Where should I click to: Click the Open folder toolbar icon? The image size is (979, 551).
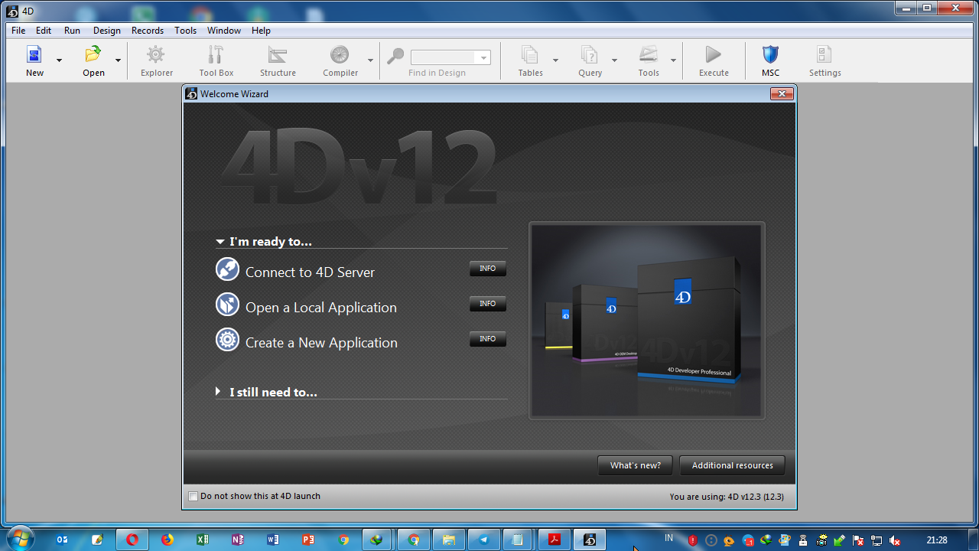[93, 54]
